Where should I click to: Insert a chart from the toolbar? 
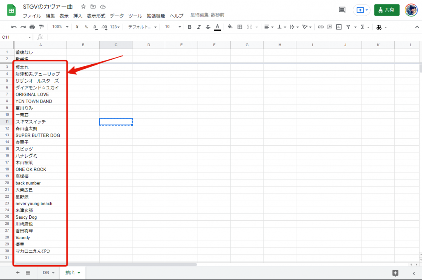click(339, 27)
